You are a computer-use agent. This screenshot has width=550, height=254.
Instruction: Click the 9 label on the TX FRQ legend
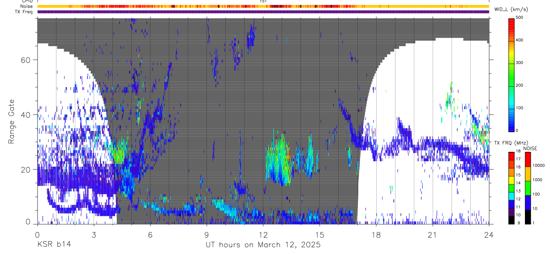click(518, 223)
